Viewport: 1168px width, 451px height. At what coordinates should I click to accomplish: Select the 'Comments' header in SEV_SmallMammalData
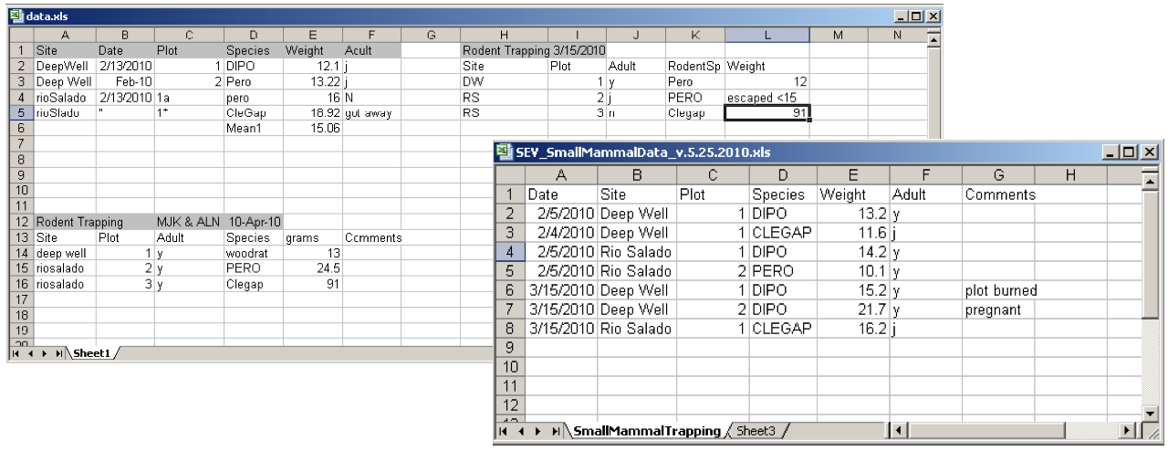[x=998, y=194]
